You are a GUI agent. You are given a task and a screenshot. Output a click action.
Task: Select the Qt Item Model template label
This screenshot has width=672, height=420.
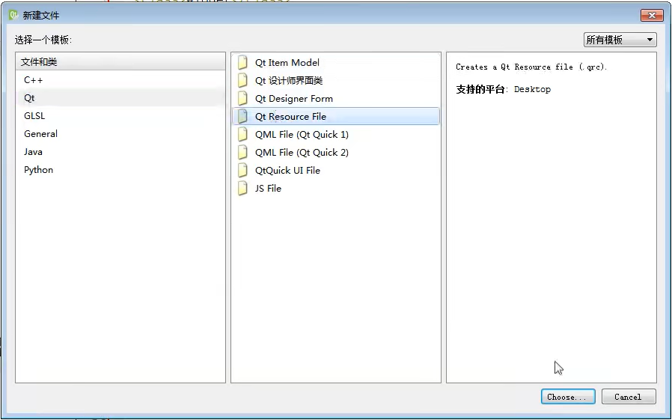(x=287, y=63)
